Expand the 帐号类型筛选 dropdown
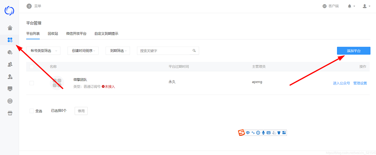 43,51
